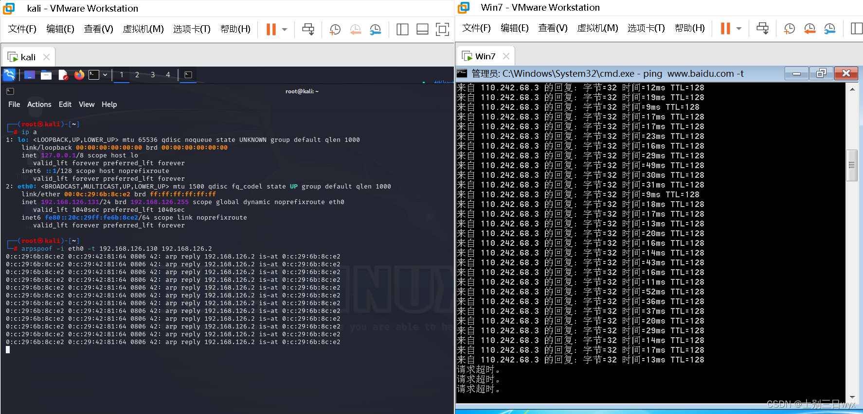Click the last 请求超时 line in cmd

click(x=478, y=389)
